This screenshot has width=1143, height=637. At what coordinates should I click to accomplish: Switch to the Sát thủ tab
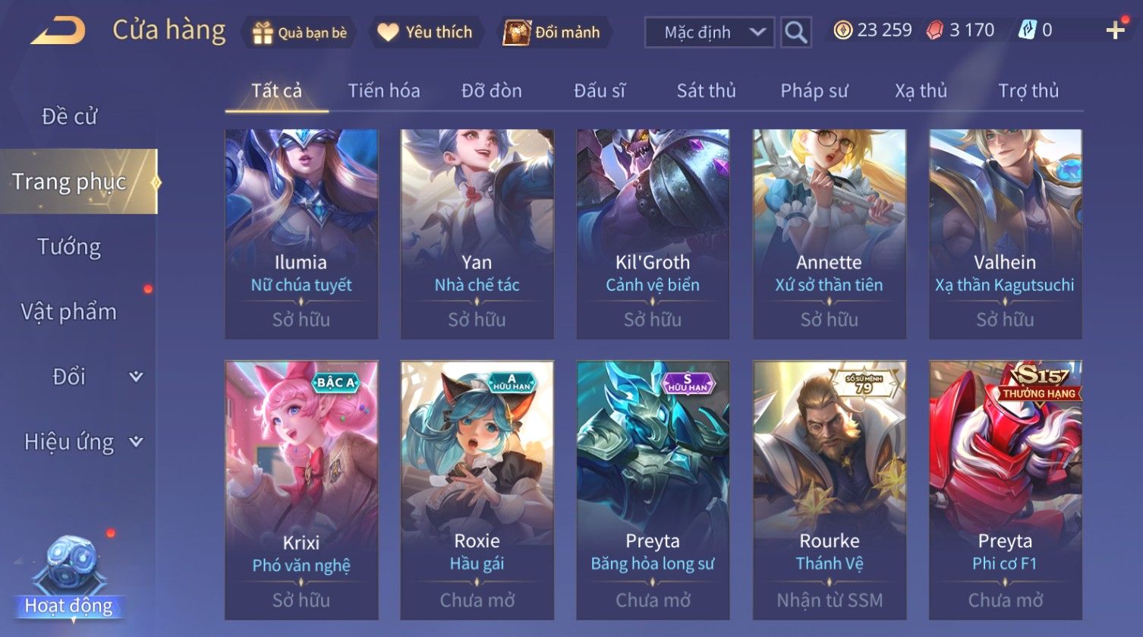coord(706,91)
